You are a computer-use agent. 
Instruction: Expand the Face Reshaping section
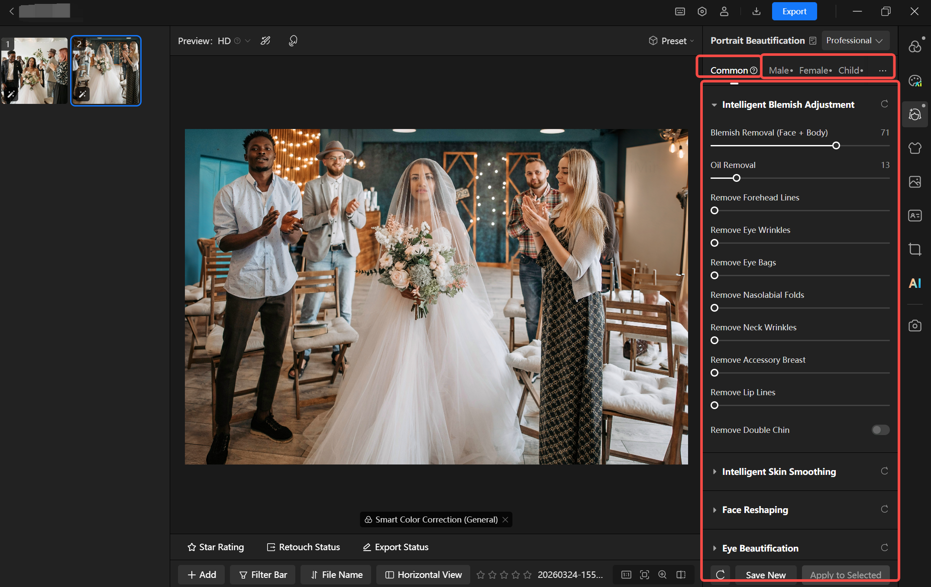[x=755, y=510]
